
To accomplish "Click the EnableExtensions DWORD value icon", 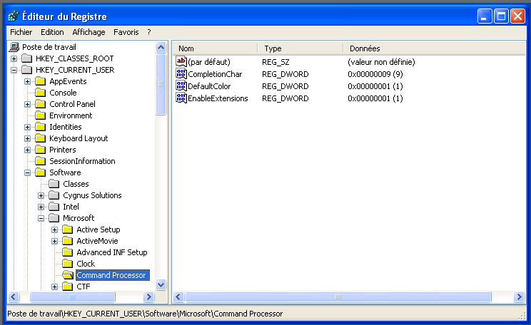I will pyautogui.click(x=181, y=98).
